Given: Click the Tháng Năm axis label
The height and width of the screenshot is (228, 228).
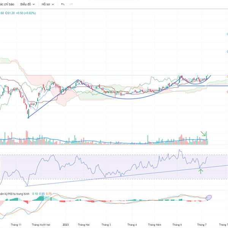Looking at the screenshot, I should pyautogui.click(x=155, y=225).
